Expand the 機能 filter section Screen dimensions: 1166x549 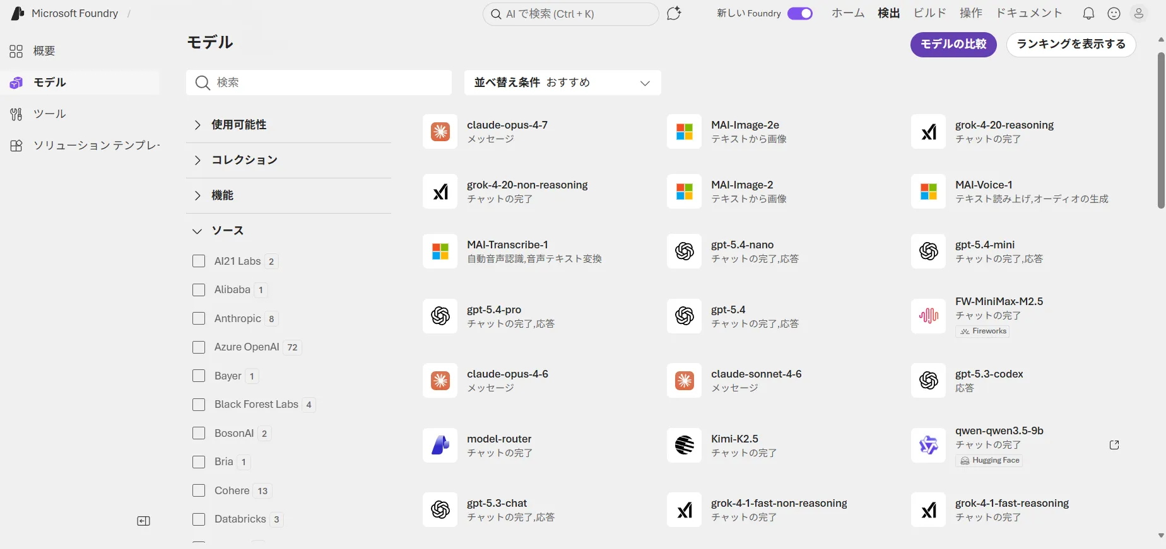tap(288, 195)
